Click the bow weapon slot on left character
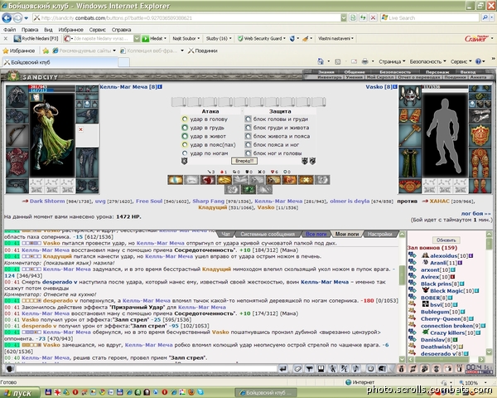This screenshot has width=497, height=398. [17, 135]
